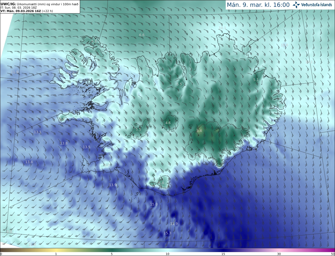Viewport: 335px width, 256px height.
Task: Click the colorbar tick label 50
Action: [333, 254]
